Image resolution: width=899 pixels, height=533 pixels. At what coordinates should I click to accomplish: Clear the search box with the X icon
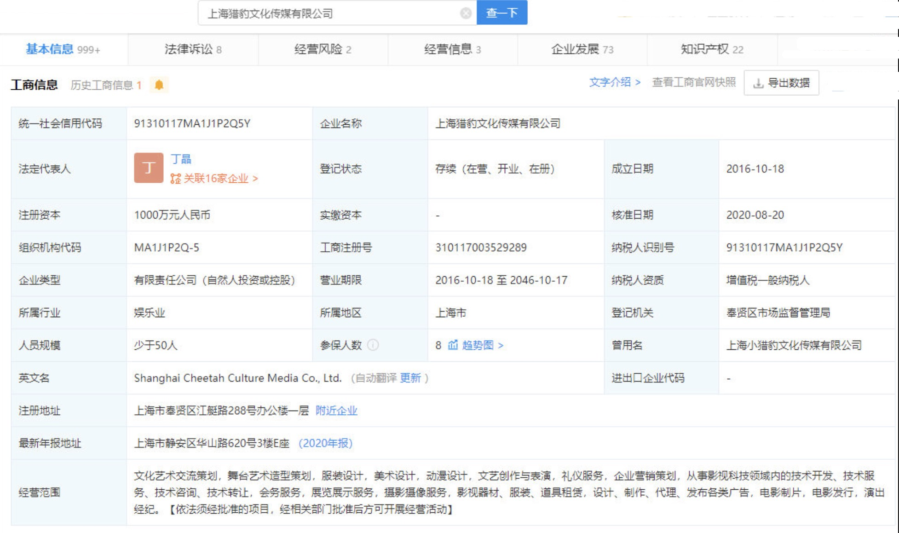(x=466, y=13)
